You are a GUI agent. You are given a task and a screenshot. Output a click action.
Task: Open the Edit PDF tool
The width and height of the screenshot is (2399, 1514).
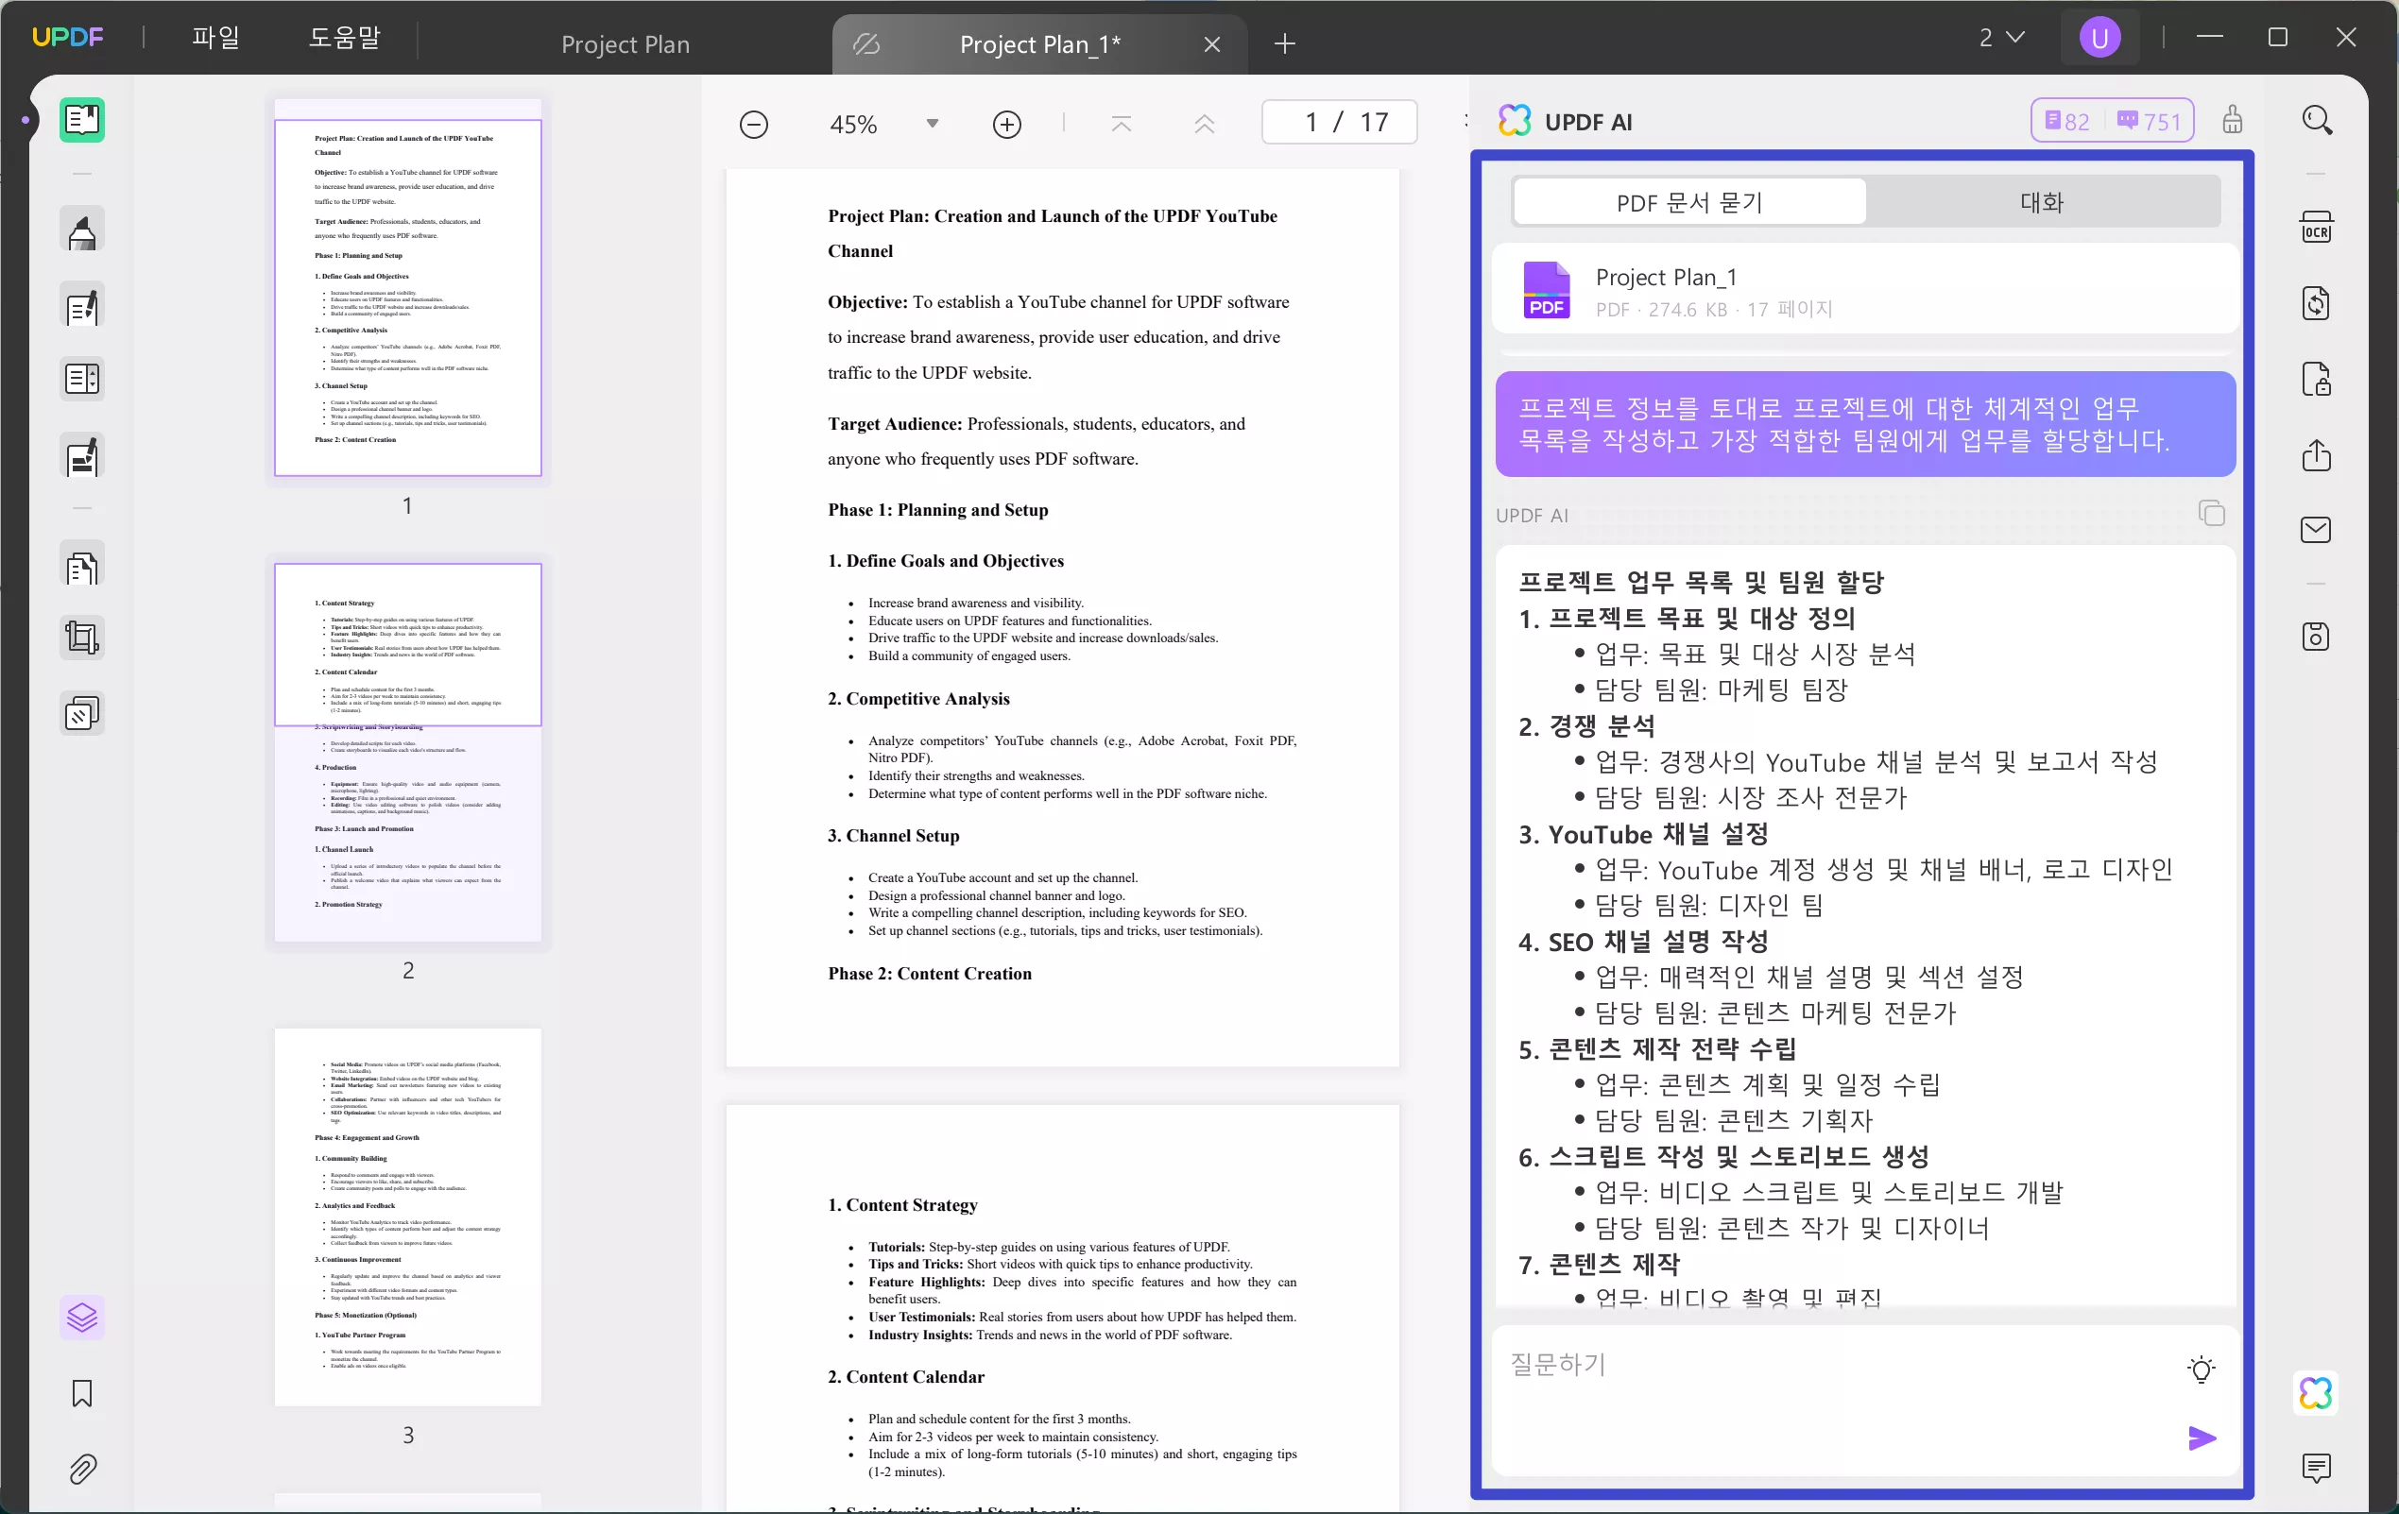81,306
